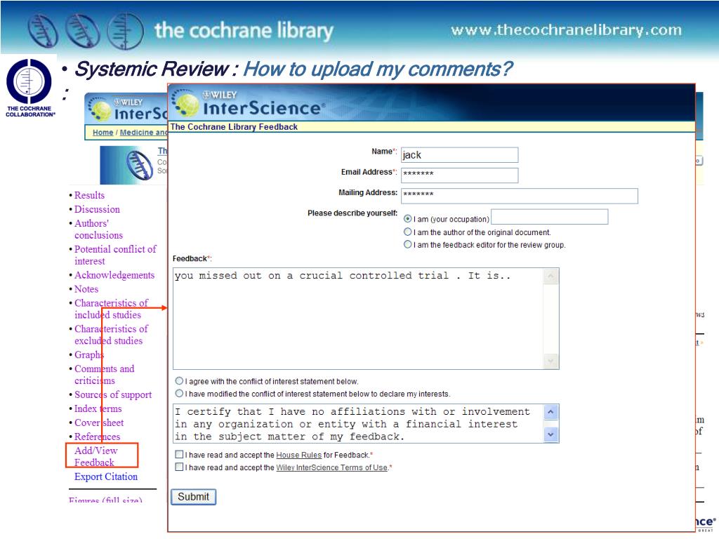Open References section link
The image size is (719, 539).
pyautogui.click(x=97, y=437)
